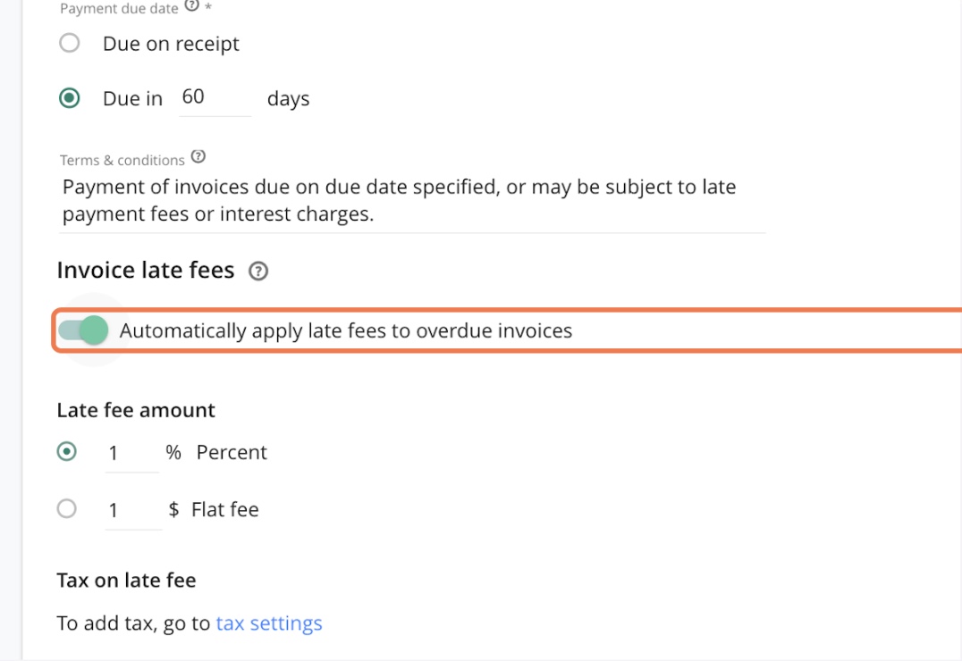Select the Percent late fee radio button
This screenshot has width=962, height=661.
[x=67, y=452]
